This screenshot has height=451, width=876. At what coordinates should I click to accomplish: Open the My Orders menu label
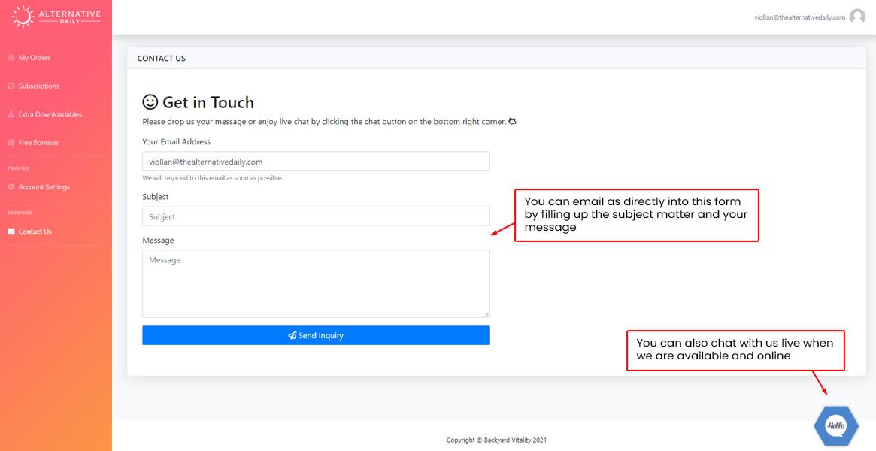[35, 58]
